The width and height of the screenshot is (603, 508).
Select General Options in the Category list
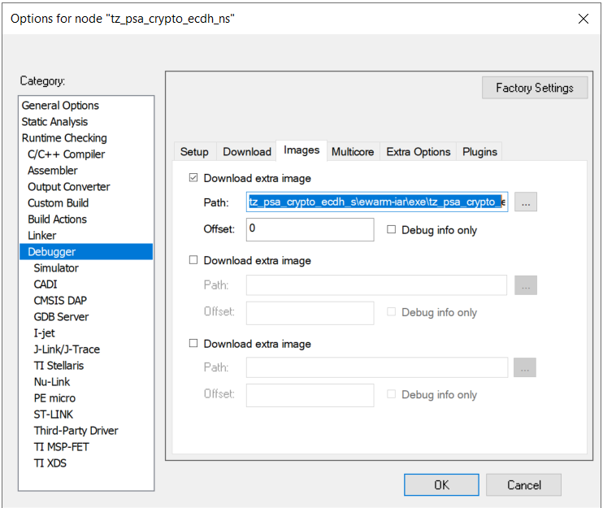60,106
